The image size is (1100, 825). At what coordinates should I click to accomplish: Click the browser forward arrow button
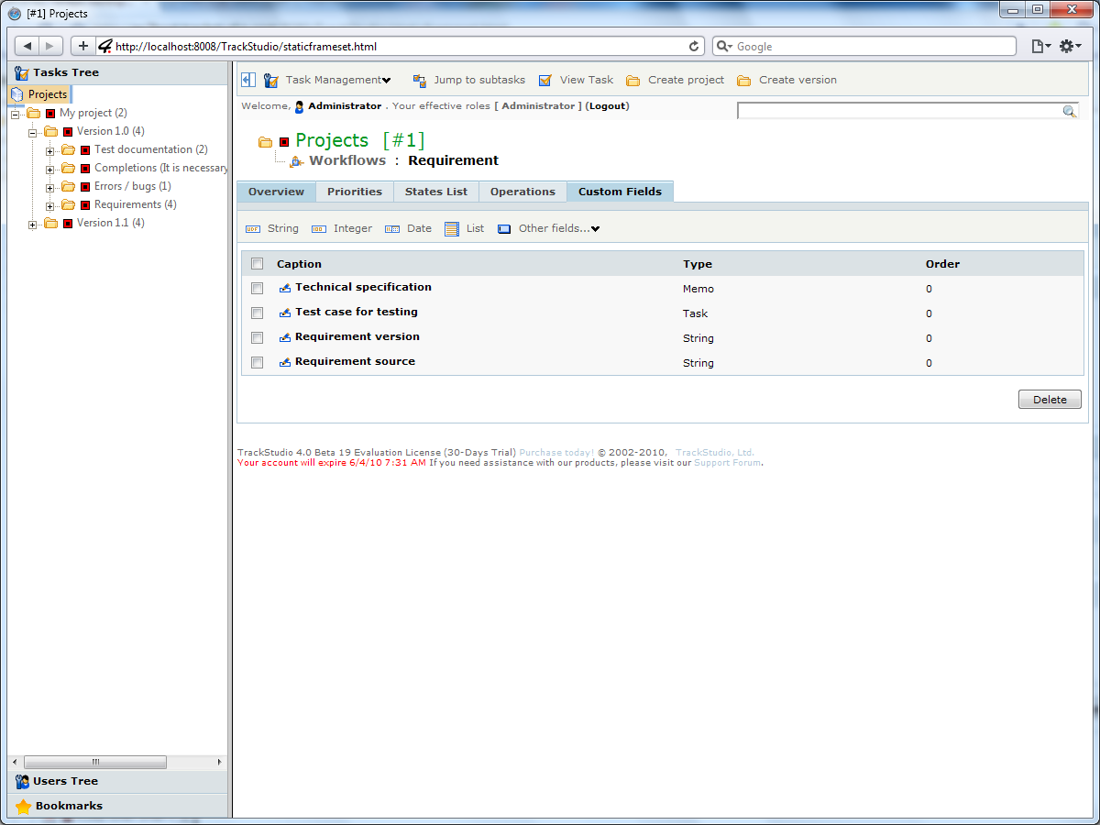click(x=50, y=46)
